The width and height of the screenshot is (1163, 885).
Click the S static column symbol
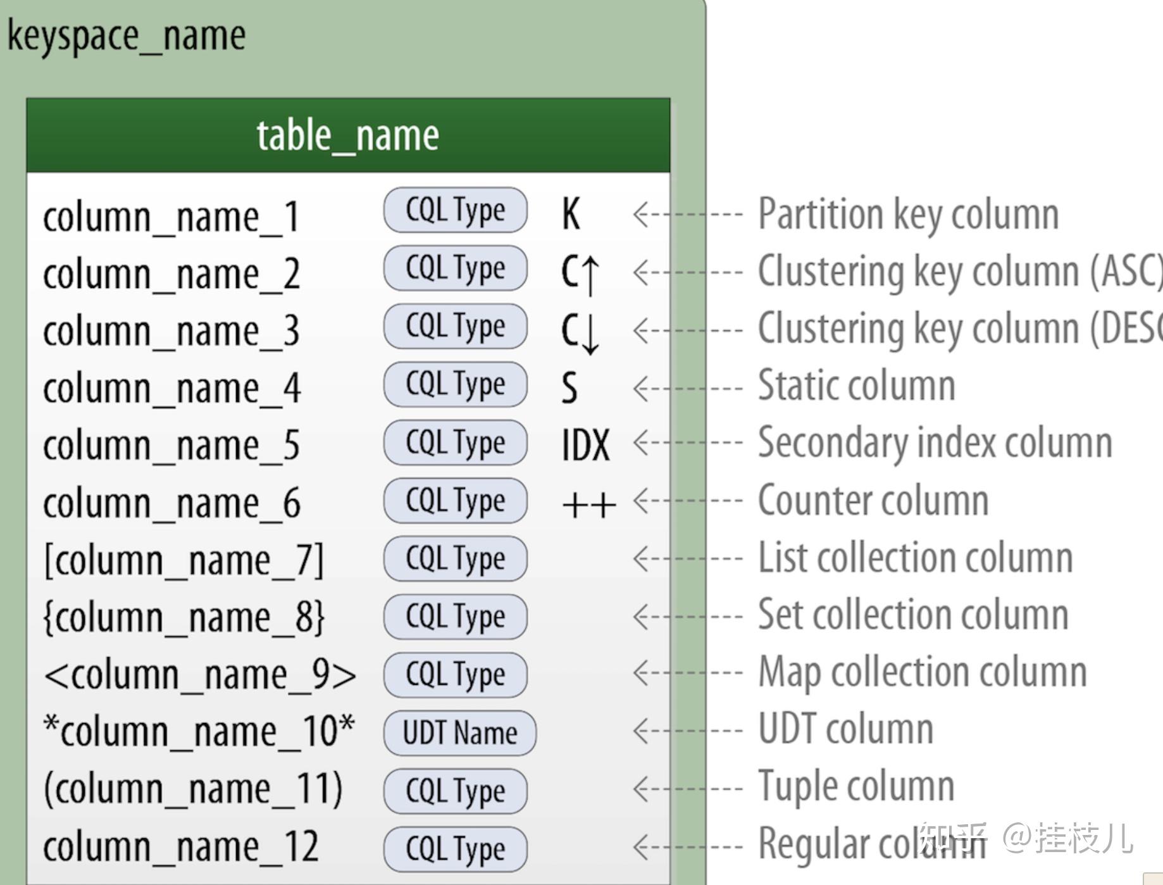[x=569, y=387]
